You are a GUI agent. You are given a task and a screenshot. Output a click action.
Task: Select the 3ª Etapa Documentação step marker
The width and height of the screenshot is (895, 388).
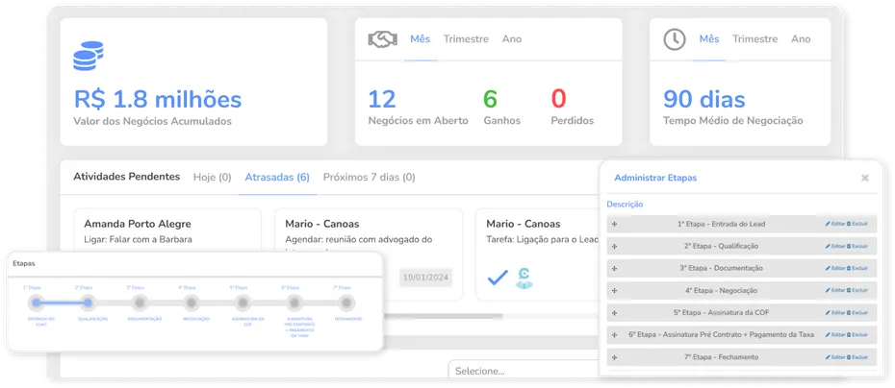140,303
